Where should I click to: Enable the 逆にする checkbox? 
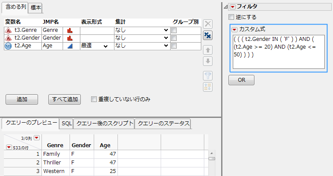point(231,17)
